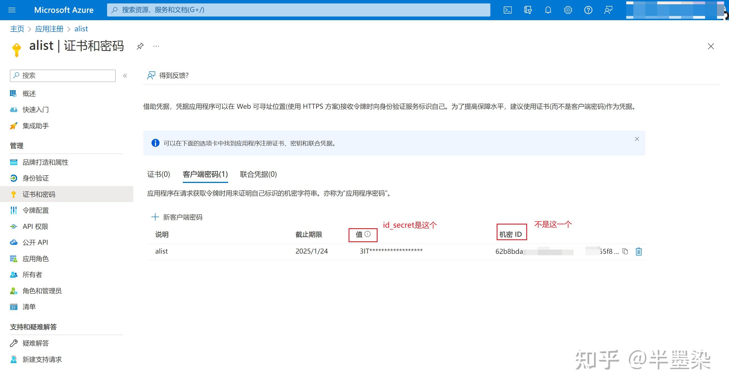729x389 pixels.
Task: Open the more options ellipsis next to title
Action: [x=156, y=46]
